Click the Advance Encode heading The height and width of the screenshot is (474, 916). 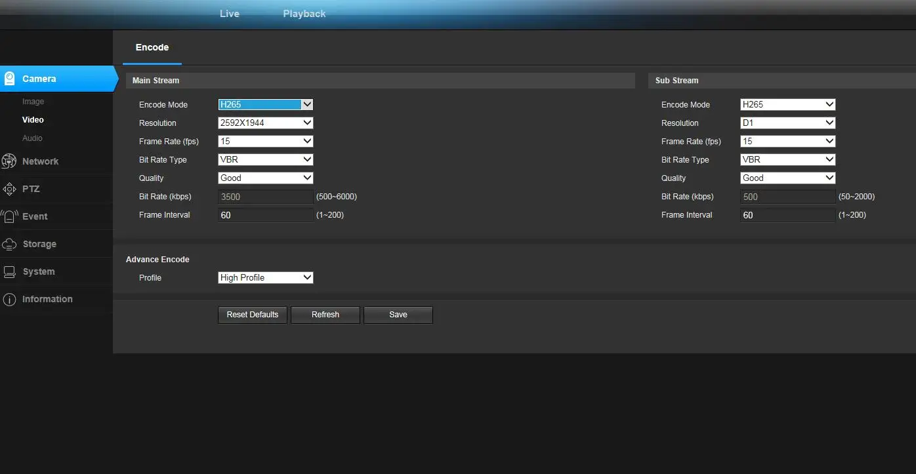[x=157, y=260]
